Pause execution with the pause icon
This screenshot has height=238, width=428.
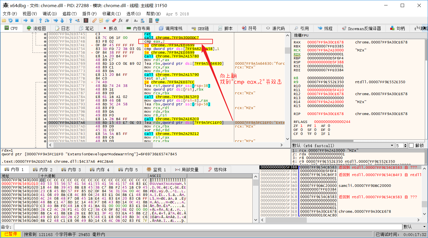(x=32, y=20)
